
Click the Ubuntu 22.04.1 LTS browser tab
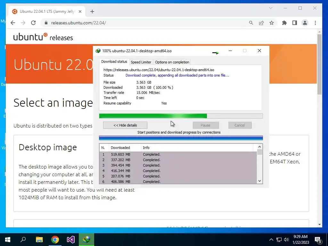point(47,12)
